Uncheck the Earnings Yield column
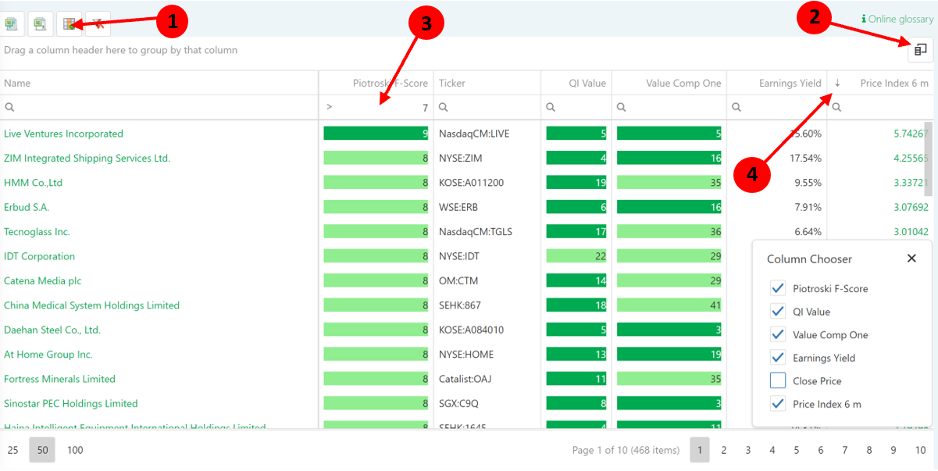This screenshot has height=471, width=938. click(x=777, y=357)
